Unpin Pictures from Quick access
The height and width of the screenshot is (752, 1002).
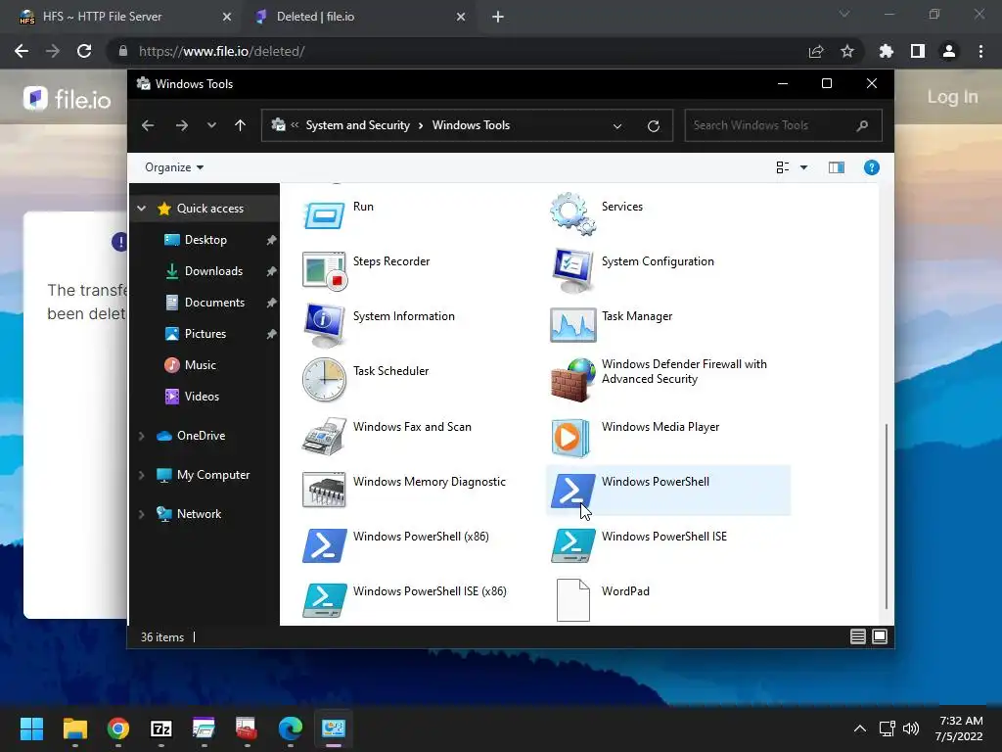coord(272,334)
